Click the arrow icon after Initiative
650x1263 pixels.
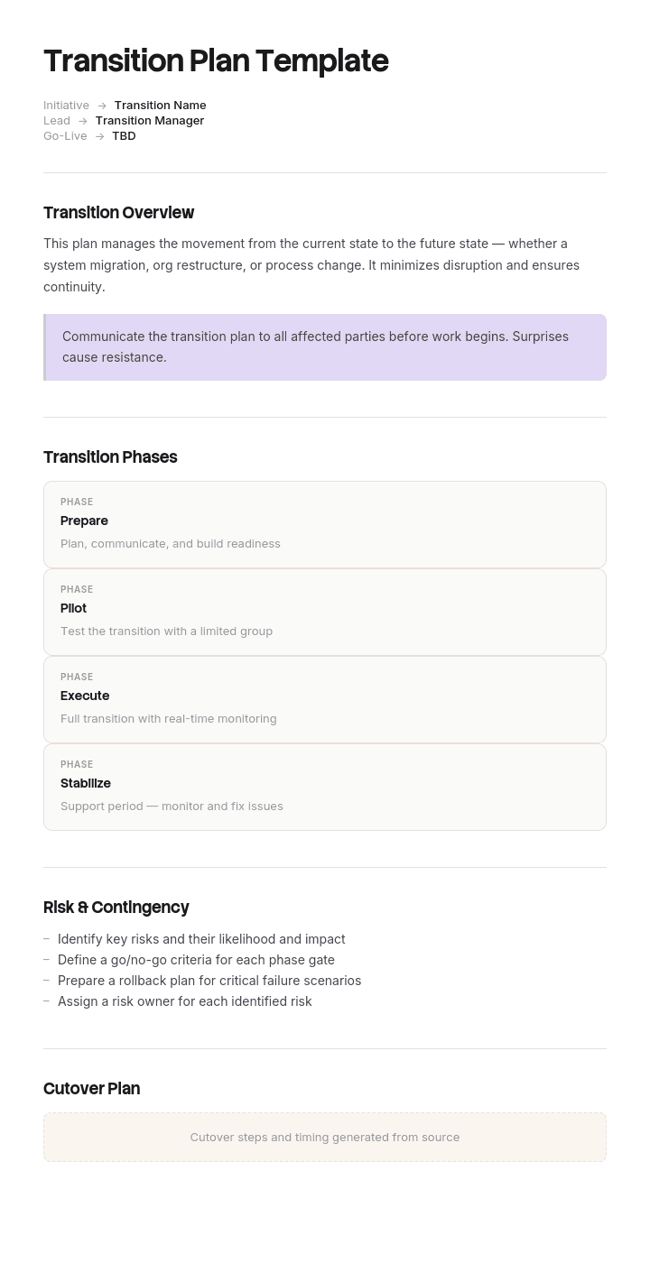tap(102, 106)
